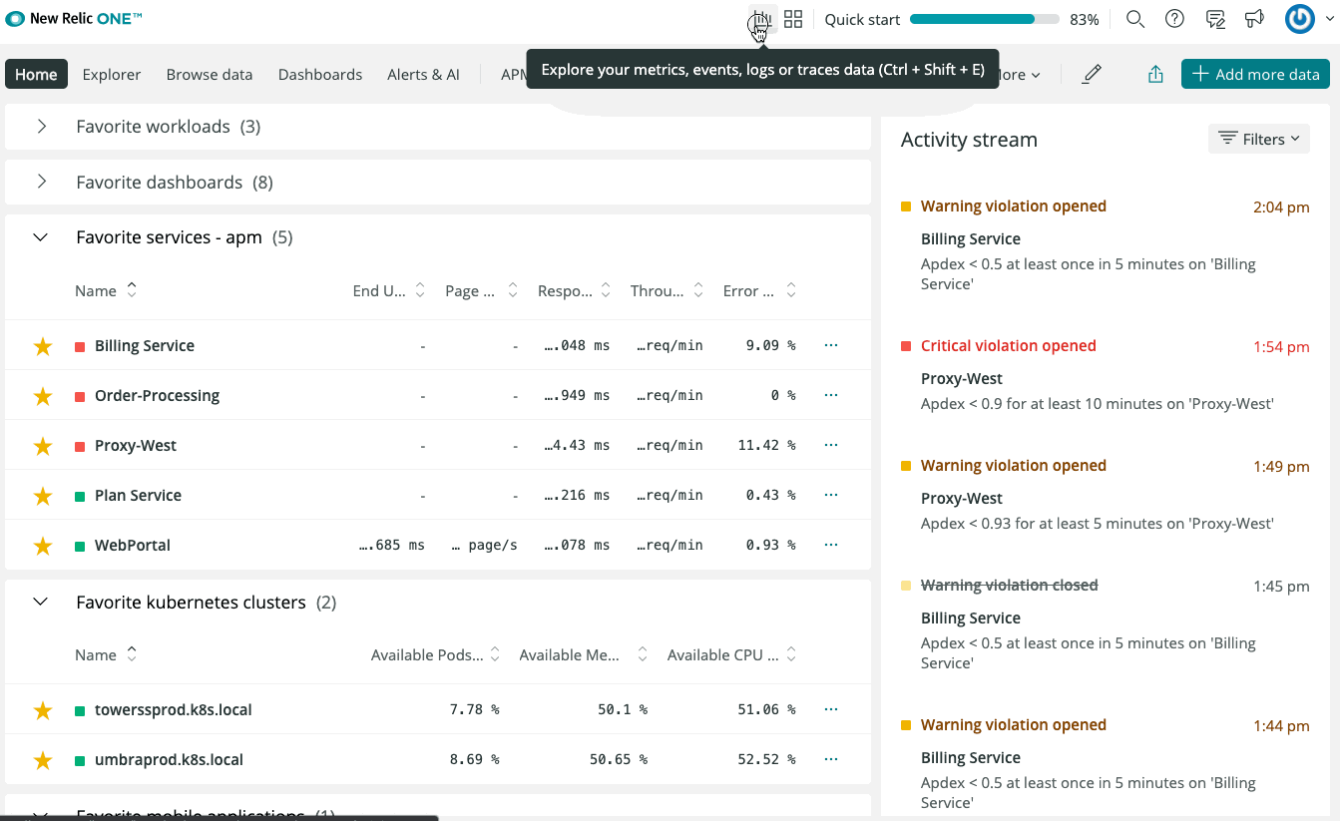Unfavorite the Billing Service star
The width and height of the screenshot is (1340, 821).
coord(42,346)
